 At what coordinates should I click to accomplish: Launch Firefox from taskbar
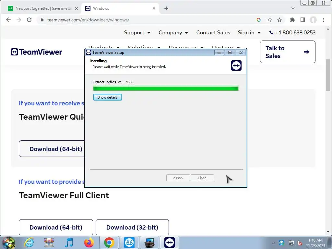pyautogui.click(x=89, y=243)
